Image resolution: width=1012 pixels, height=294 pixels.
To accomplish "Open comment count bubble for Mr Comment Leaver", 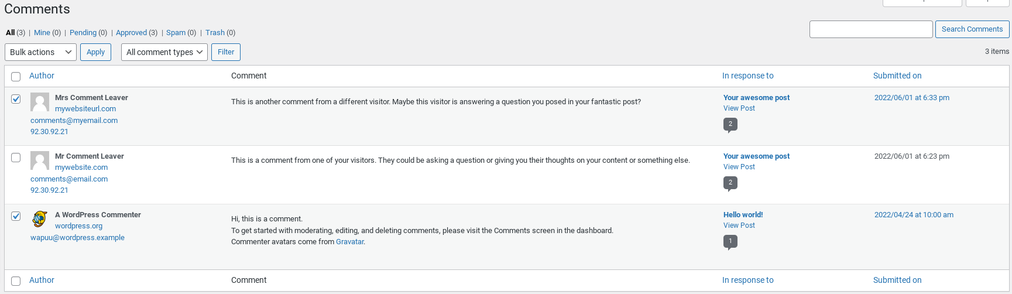I will (x=730, y=183).
